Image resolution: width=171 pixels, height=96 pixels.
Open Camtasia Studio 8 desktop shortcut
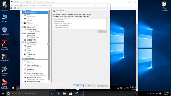5,71
